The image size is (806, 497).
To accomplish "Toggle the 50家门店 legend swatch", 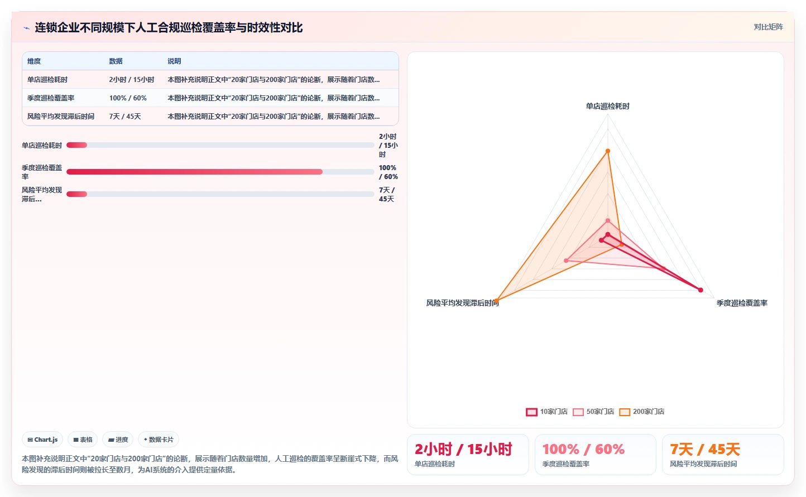I will pos(578,412).
